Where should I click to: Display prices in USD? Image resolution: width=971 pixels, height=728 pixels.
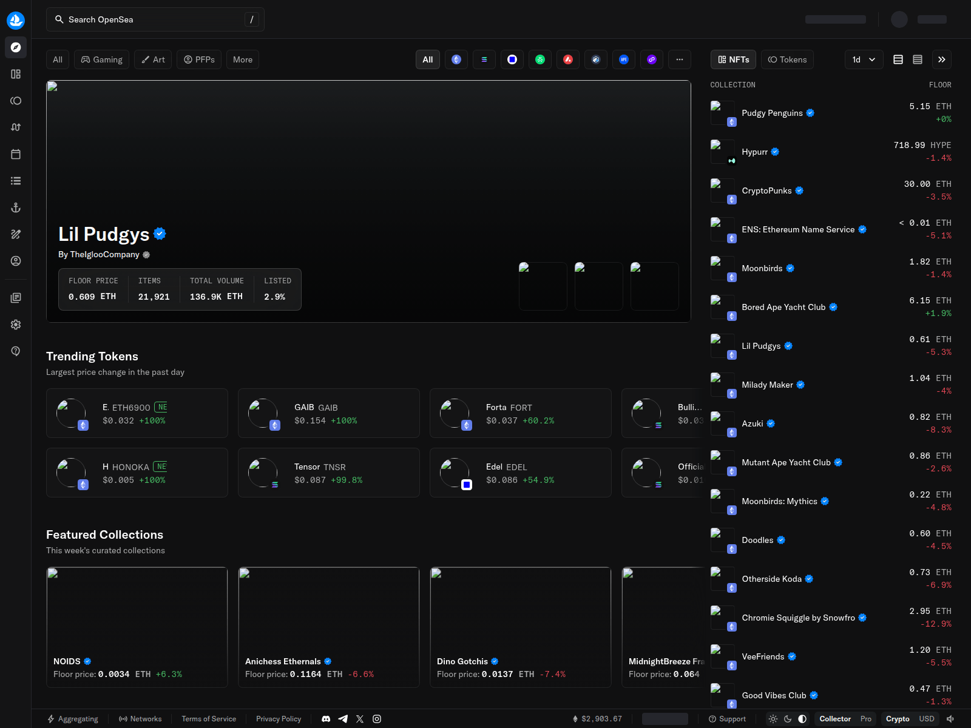pos(927,719)
